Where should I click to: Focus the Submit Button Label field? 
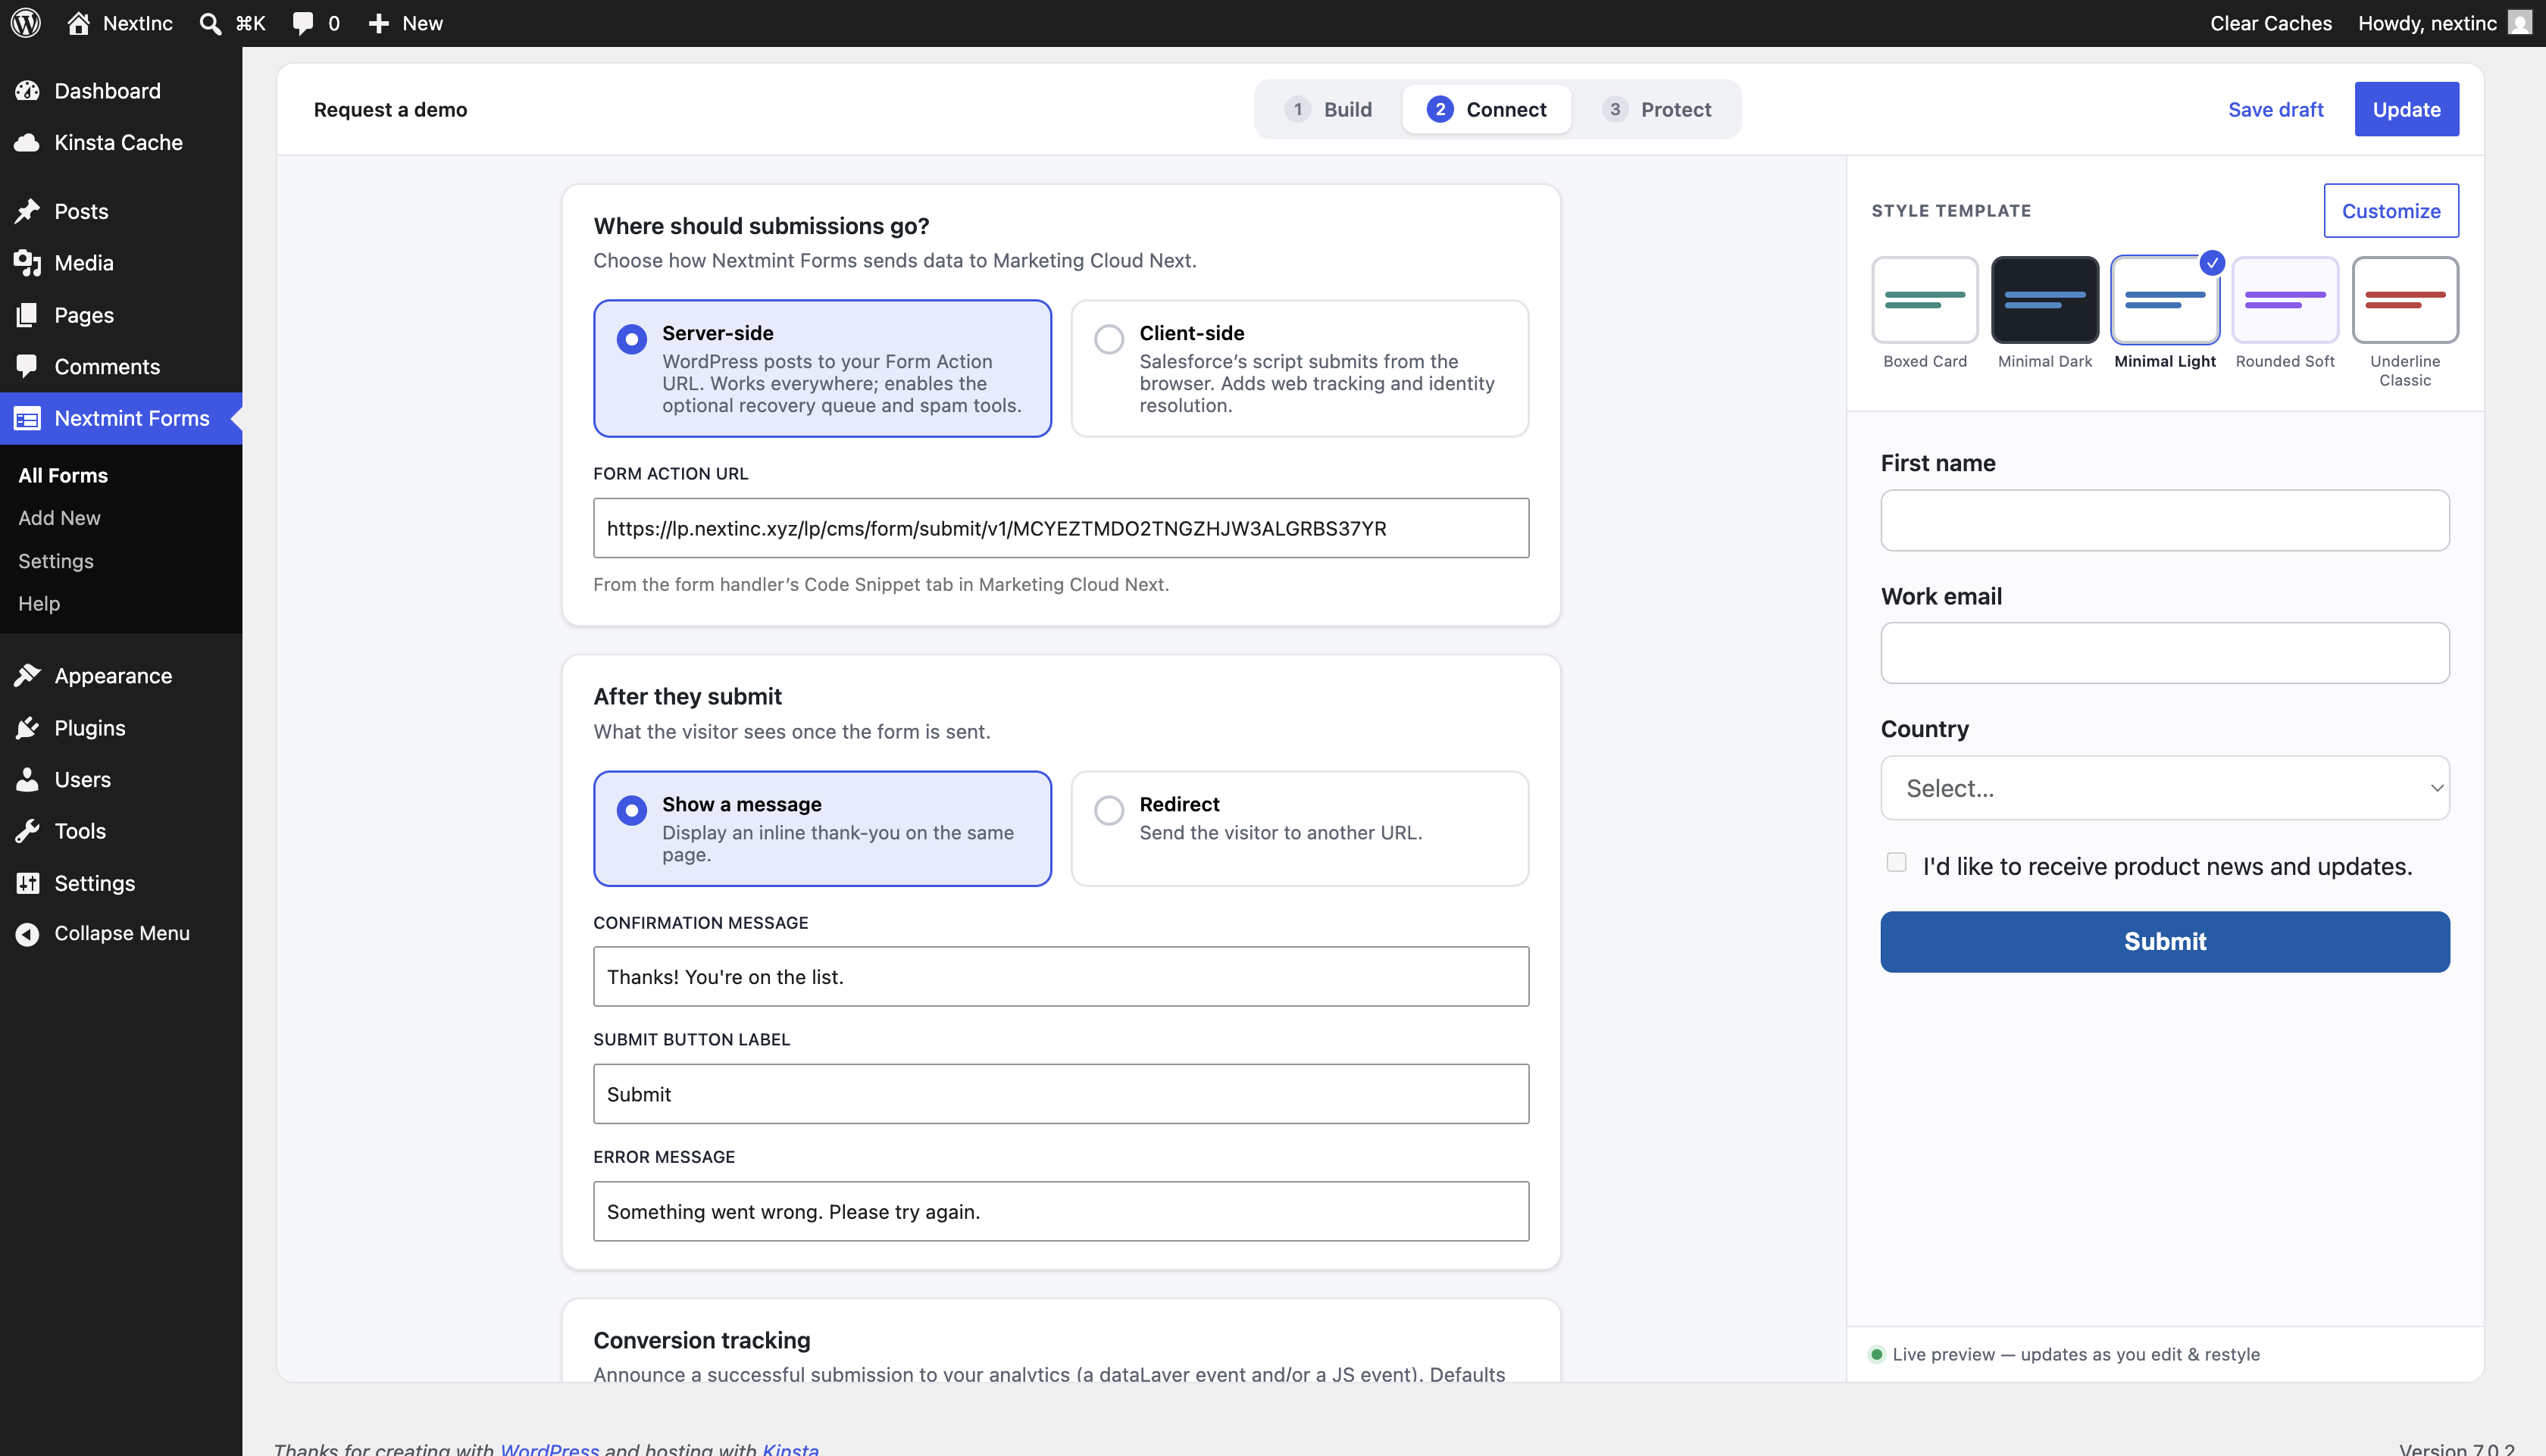[1061, 1094]
